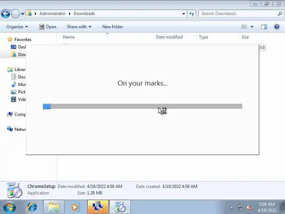This screenshot has width=285, height=214.
Task: Open the Documents library
Action: coord(18,77)
